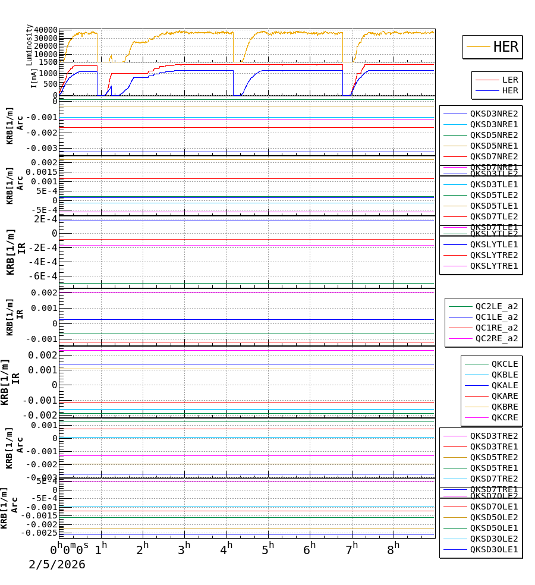Viewport: 535px width, 585px height.
Task: Click the 6h time axis label
Action: coord(310,548)
